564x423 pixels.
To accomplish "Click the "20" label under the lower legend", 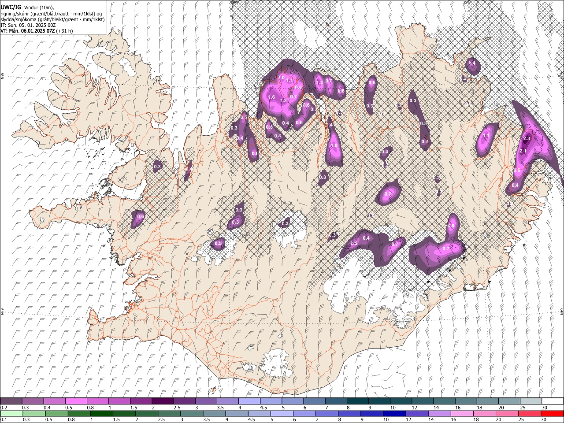I will click(x=498, y=419).
